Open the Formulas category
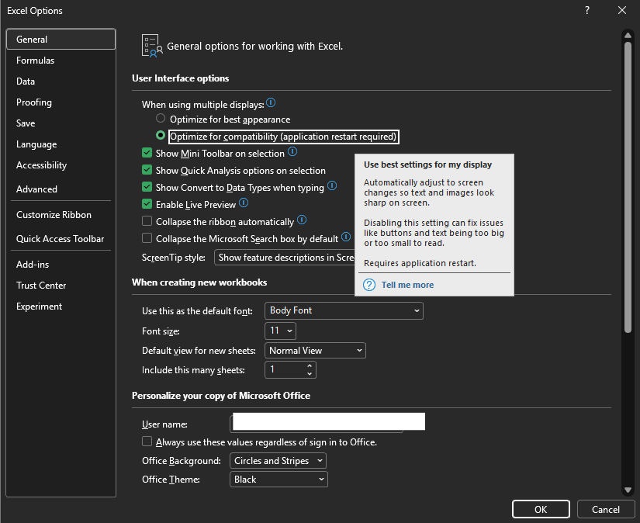The width and height of the screenshot is (640, 523). coord(61,61)
